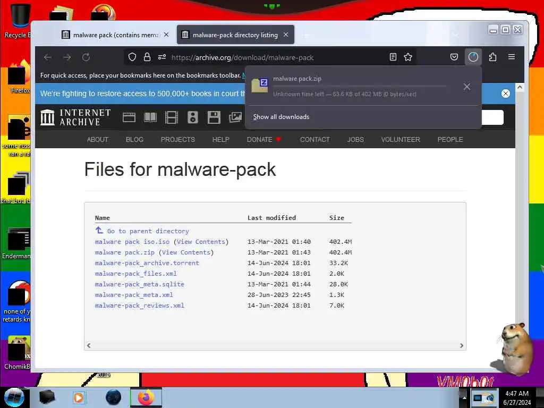Open the Pocket save icon
Viewport: 544px width, 408px height.
pyautogui.click(x=454, y=57)
